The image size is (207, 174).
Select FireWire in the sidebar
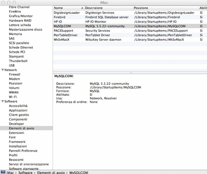[x=15, y=12]
